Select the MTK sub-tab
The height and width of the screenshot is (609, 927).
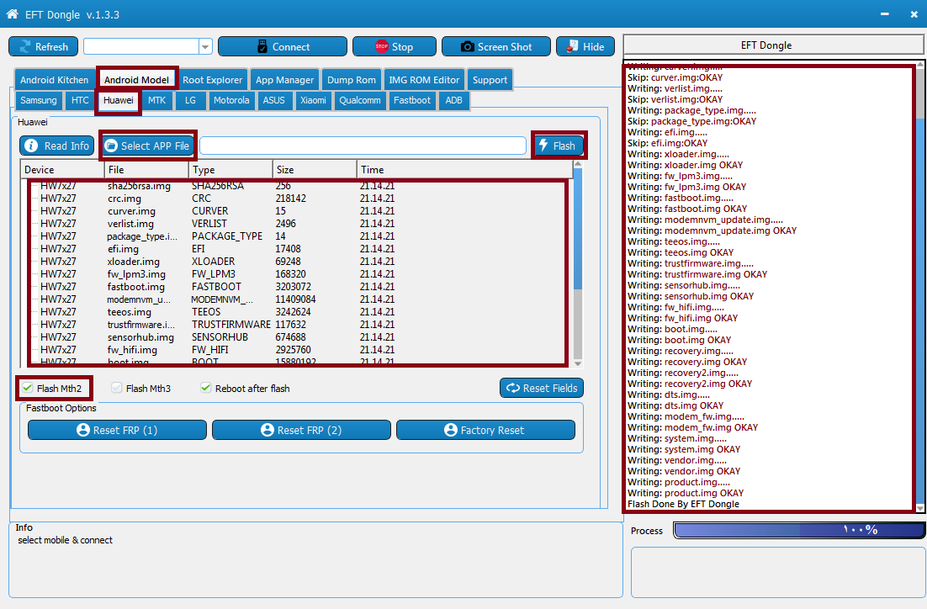[x=156, y=100]
